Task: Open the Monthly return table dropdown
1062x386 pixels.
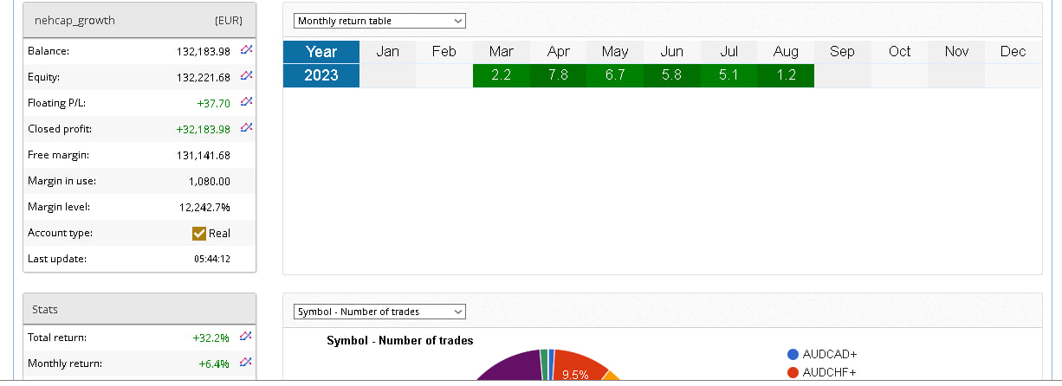Action: pyautogui.click(x=379, y=21)
